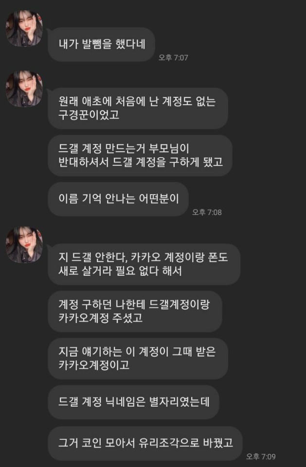Click the 오후 7:08 timestamp
The width and height of the screenshot is (306, 467).
pyautogui.click(x=207, y=212)
